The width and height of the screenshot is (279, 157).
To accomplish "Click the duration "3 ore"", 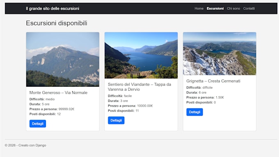I will click(124, 101).
